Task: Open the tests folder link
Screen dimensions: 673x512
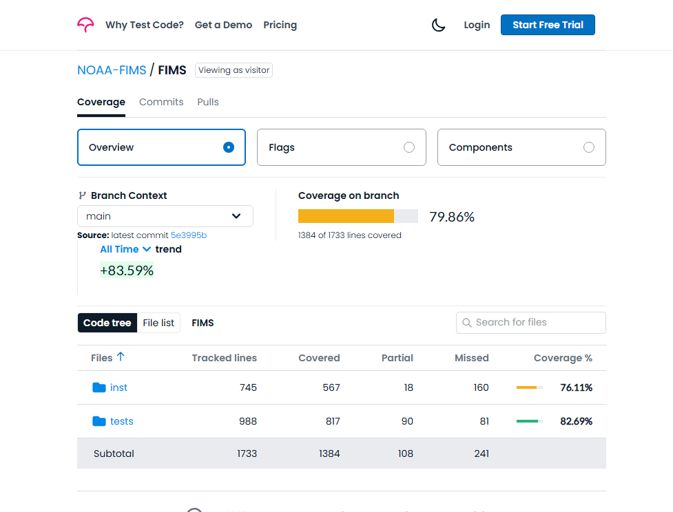Action: coord(122,421)
